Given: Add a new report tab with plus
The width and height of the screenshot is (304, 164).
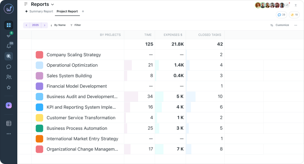Looking at the screenshot, I should 83,11.
